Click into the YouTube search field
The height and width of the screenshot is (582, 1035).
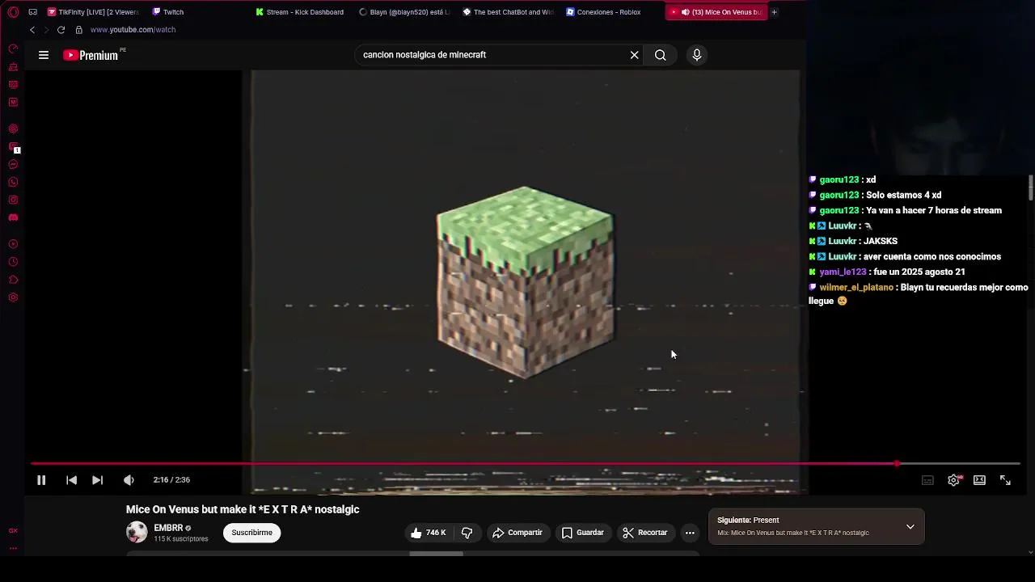tap(492, 55)
